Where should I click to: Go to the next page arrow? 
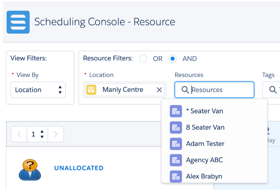pyautogui.click(x=56, y=134)
